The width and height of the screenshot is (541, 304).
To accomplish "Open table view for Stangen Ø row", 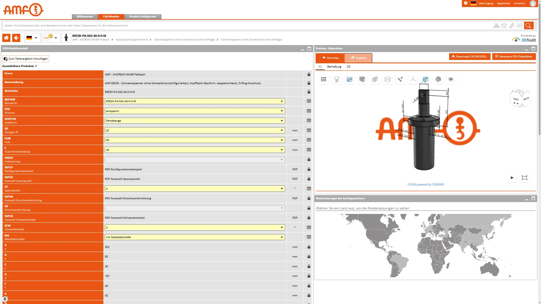I will click(309, 130).
